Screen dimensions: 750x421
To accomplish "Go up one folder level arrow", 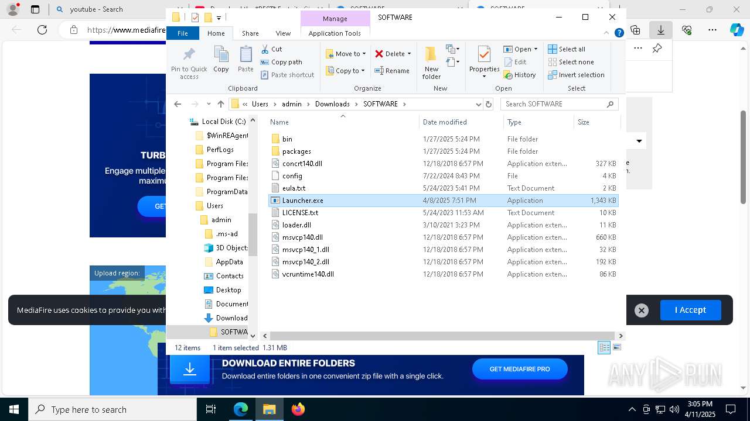I will [221, 104].
